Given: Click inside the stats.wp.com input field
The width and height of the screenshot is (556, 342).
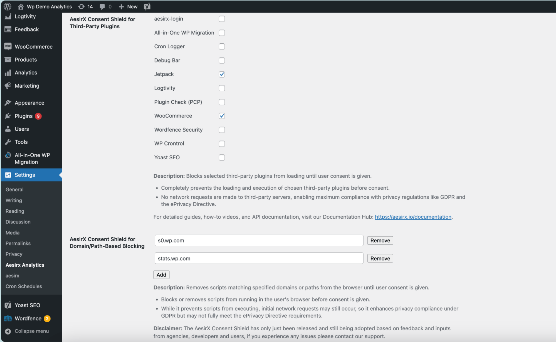Looking at the screenshot, I should [259, 258].
